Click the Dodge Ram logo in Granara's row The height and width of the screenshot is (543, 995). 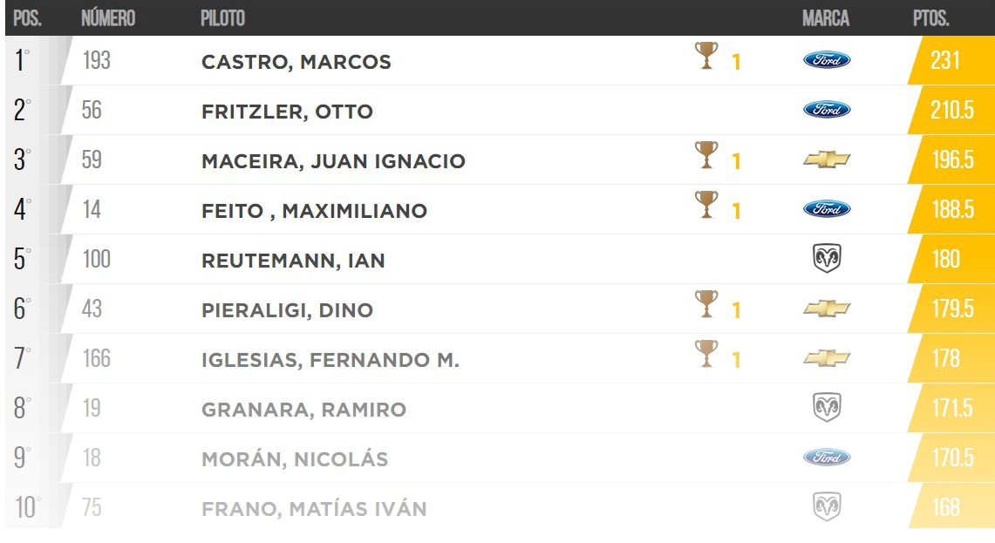point(827,408)
